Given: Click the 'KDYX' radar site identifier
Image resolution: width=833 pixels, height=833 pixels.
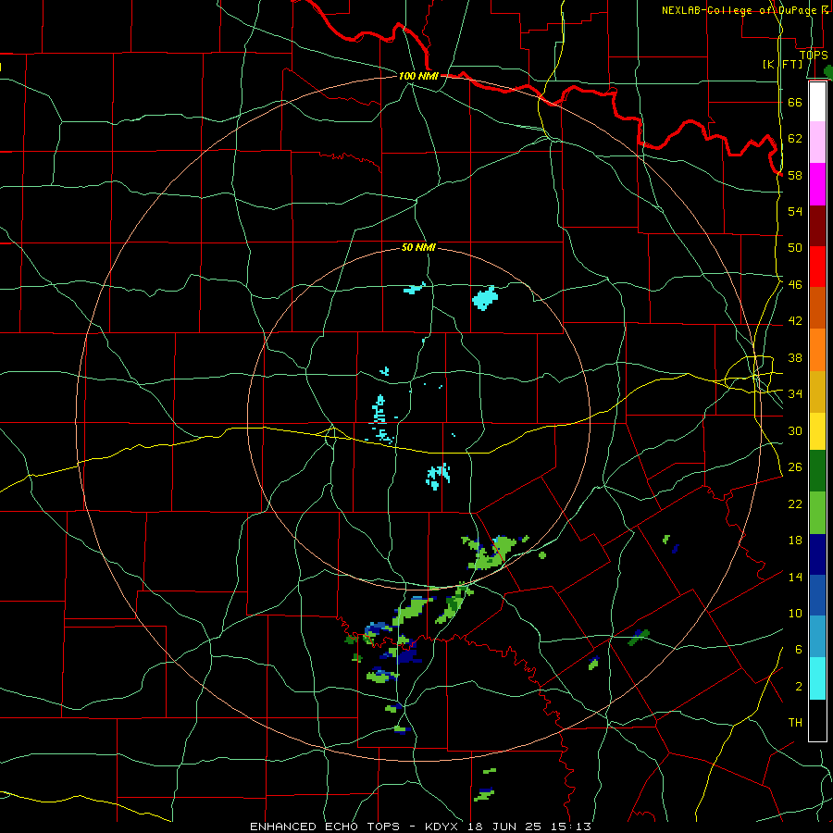Looking at the screenshot, I should pos(443,827).
